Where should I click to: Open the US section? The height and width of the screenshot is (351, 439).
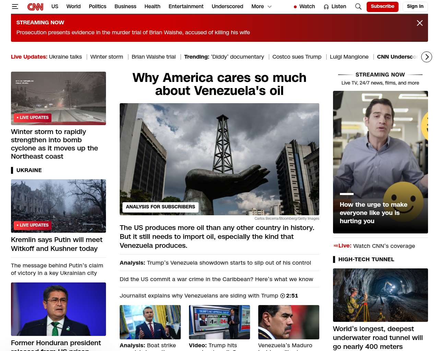(55, 7)
